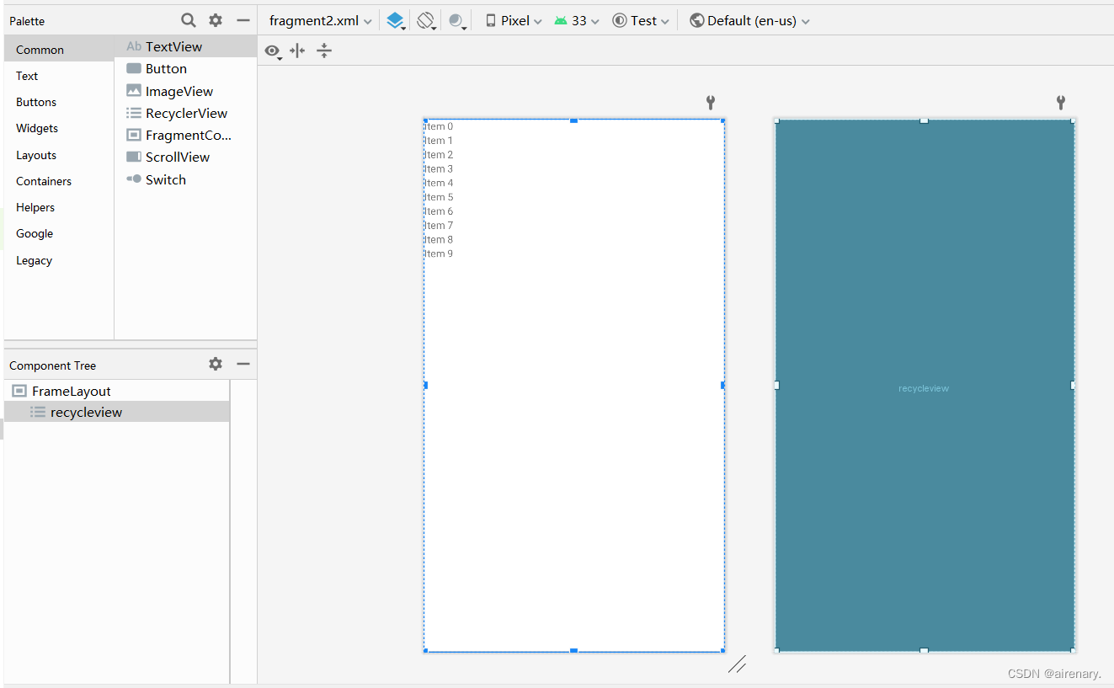Screen dimensions: 1114x688
Task: Open the Pixel device dropdown
Action: point(513,19)
